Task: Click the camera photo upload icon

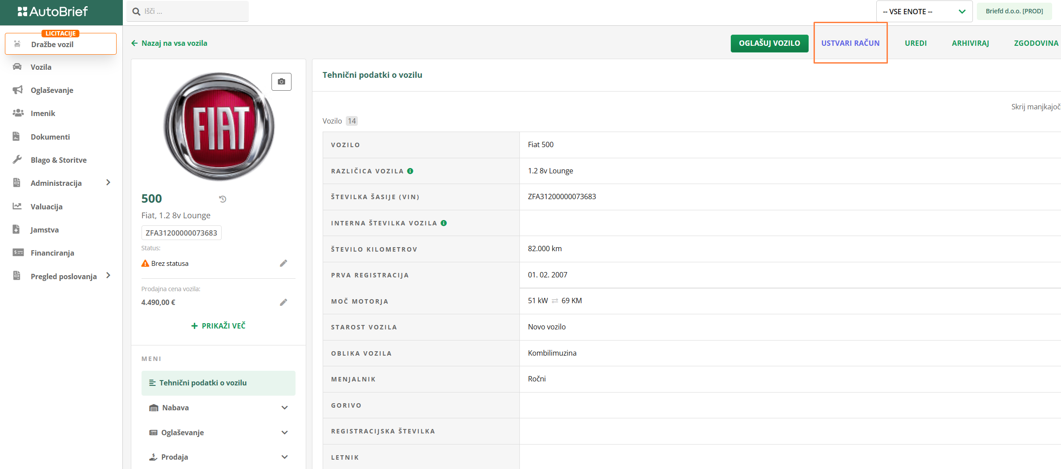Action: point(281,82)
